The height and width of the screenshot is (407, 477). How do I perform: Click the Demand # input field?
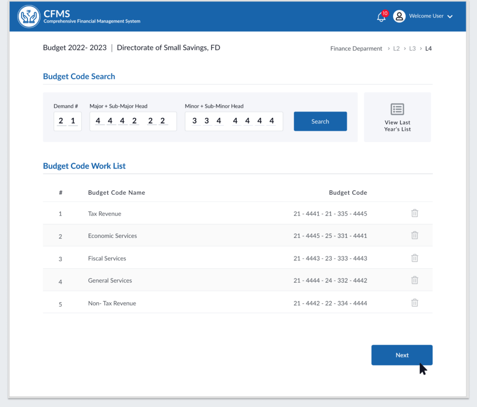tap(67, 122)
